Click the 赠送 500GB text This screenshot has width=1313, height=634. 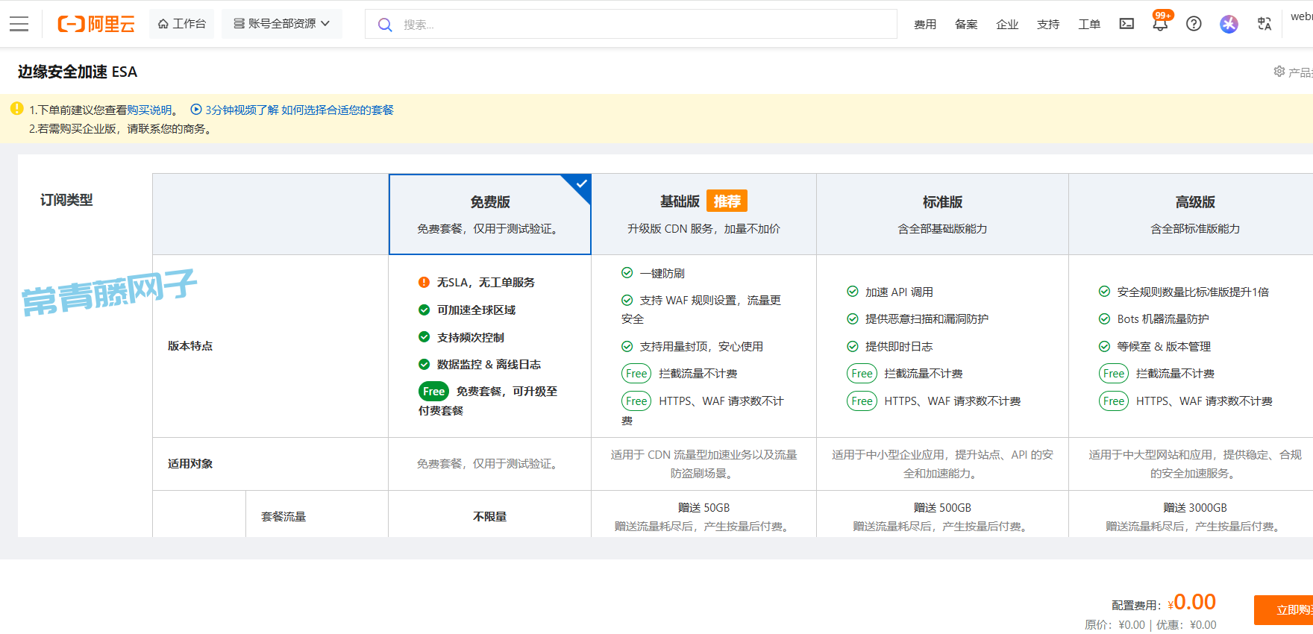click(942, 507)
